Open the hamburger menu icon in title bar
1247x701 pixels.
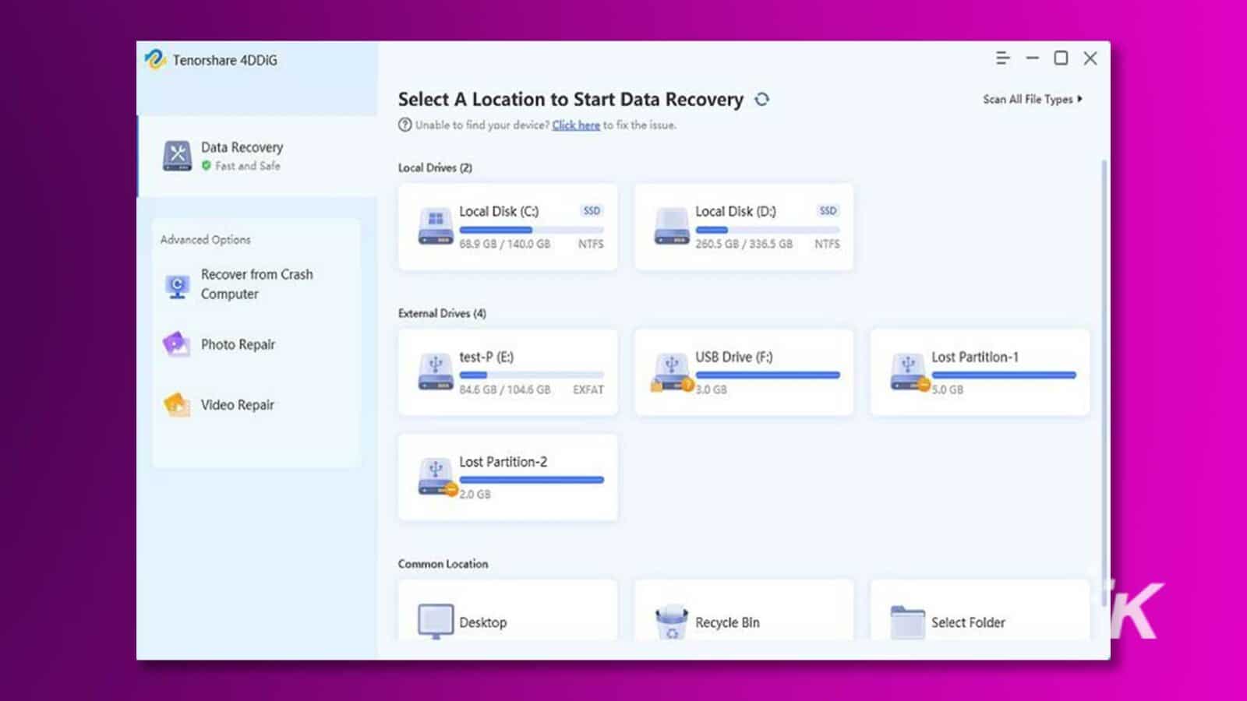coord(1002,58)
